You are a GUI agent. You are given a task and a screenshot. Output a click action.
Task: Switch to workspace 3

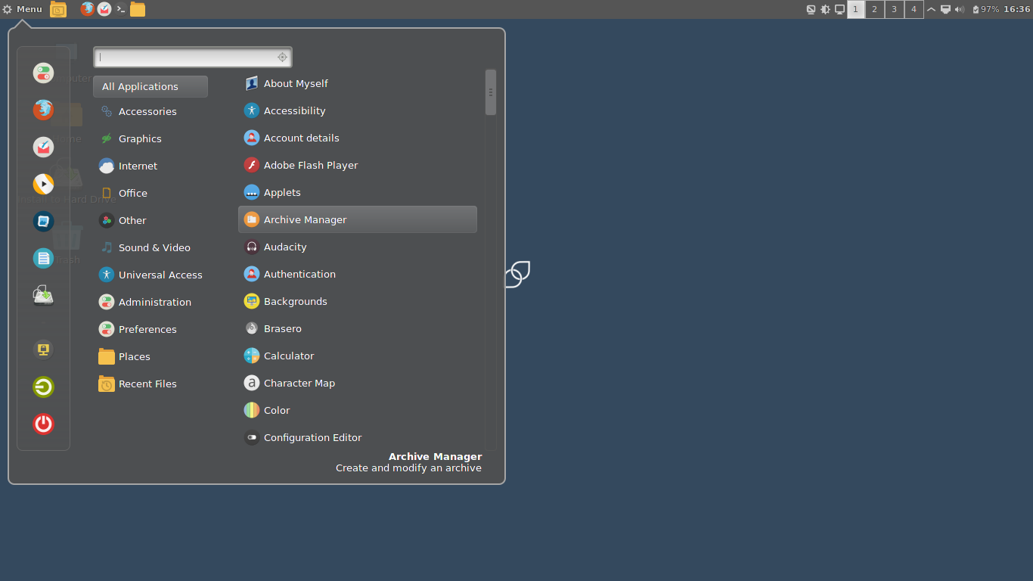[x=895, y=9]
